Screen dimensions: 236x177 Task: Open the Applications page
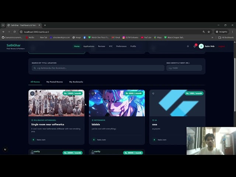(89, 46)
